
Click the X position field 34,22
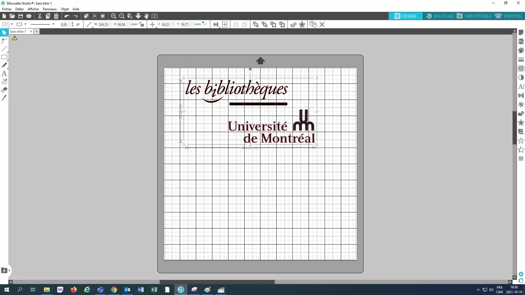tap(168, 24)
